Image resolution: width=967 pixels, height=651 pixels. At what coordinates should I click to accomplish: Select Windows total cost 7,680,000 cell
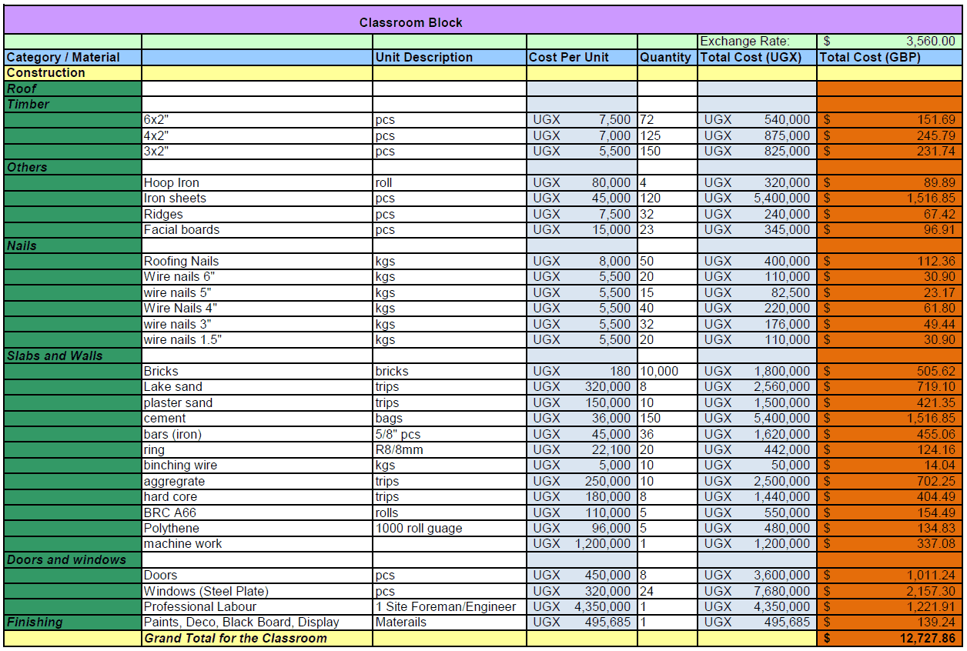click(758, 591)
